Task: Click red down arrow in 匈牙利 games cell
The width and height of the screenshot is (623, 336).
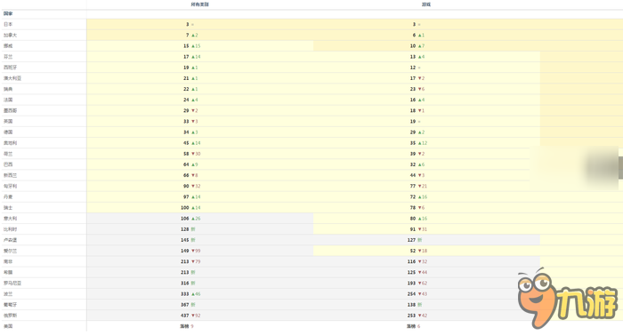Action: point(419,187)
